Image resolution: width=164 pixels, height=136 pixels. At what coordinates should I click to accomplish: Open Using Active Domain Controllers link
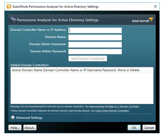point(112,111)
